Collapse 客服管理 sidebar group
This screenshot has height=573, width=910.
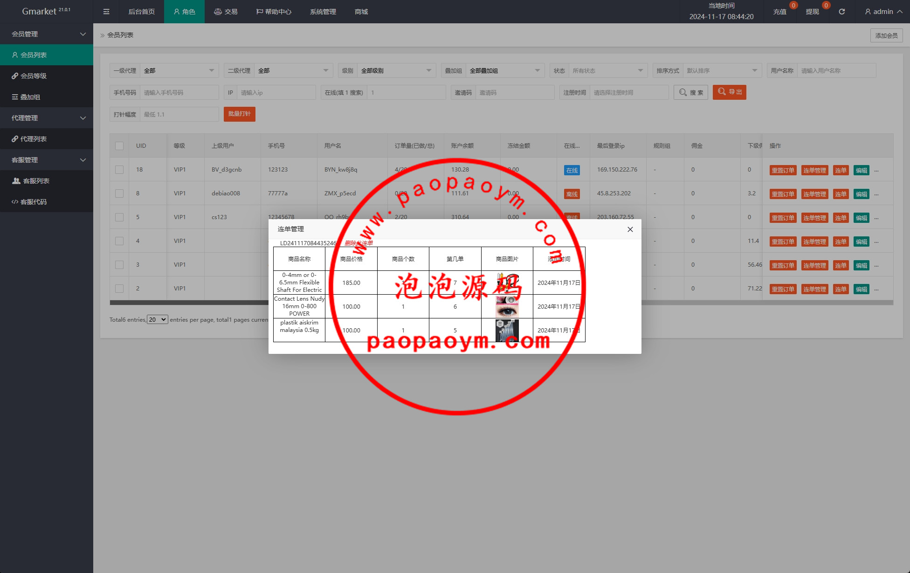(x=47, y=160)
